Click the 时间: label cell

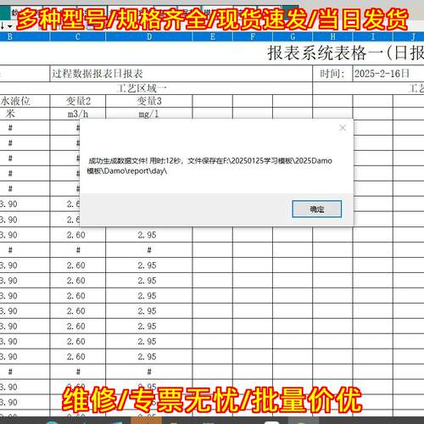tap(332, 74)
